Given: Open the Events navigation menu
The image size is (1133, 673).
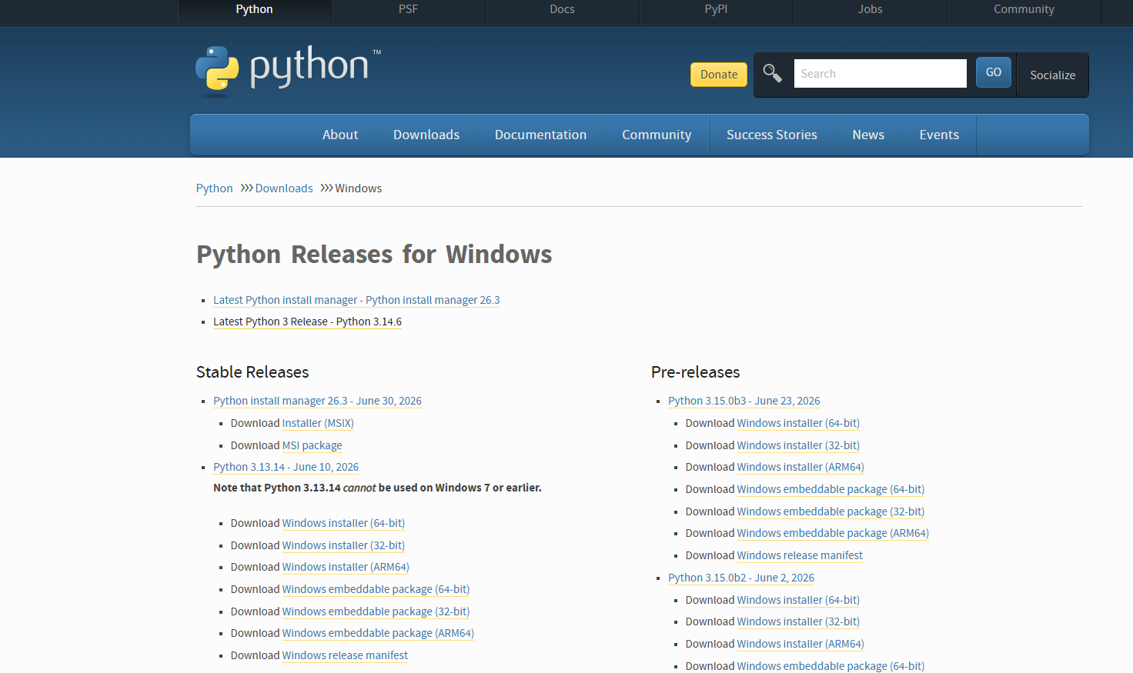Looking at the screenshot, I should [x=939, y=135].
